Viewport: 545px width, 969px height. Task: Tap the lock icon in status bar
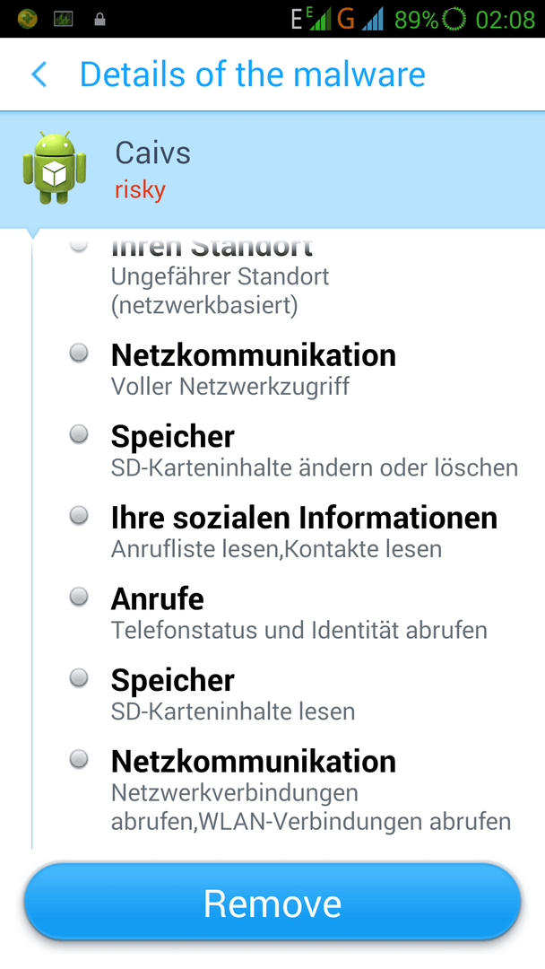(x=99, y=20)
